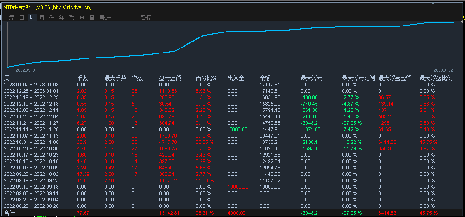Click the 盈亏金额 column header
Viewport: 465px width, 217px height.
[170, 78]
